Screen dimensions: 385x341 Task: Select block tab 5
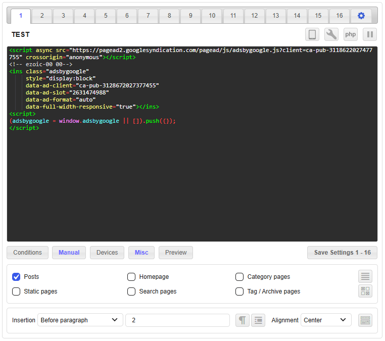click(106, 16)
